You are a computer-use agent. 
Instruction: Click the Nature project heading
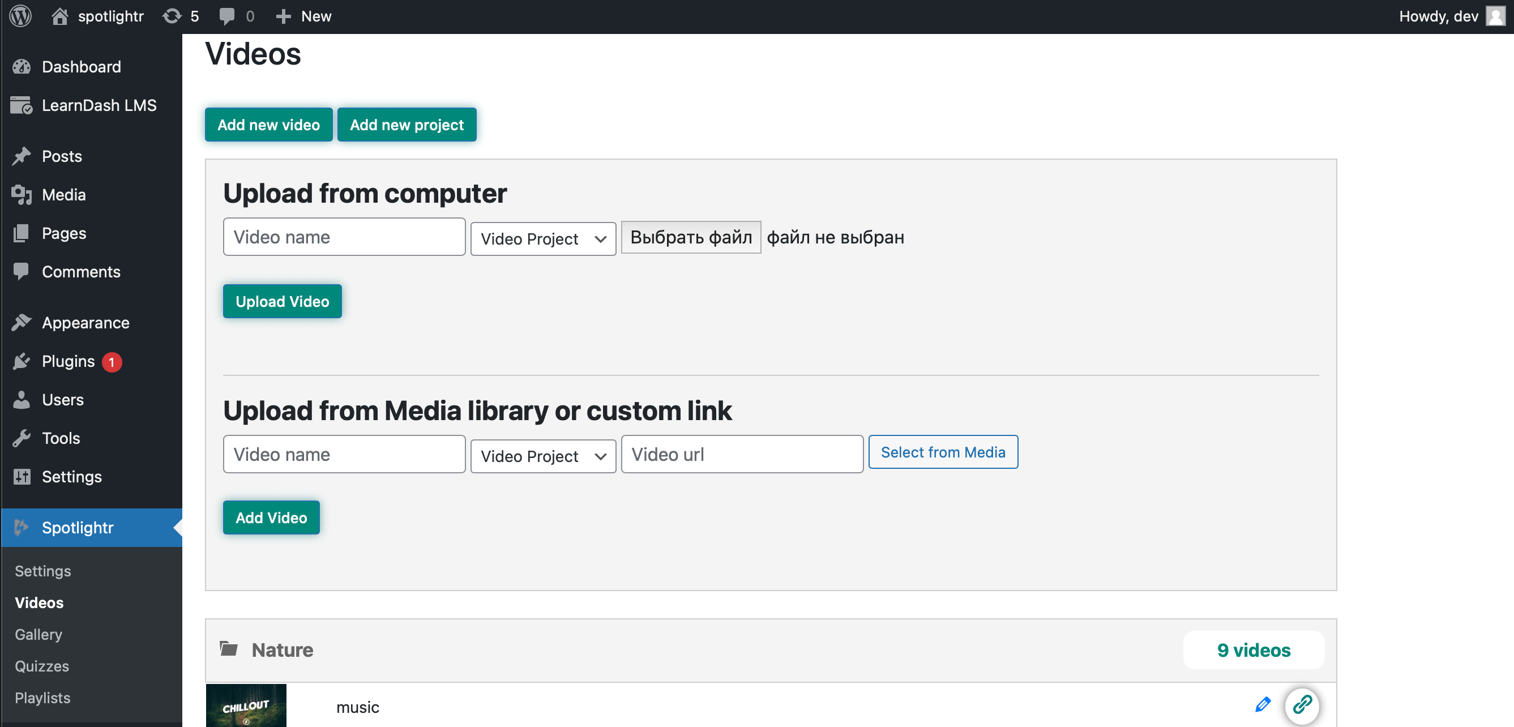point(282,650)
